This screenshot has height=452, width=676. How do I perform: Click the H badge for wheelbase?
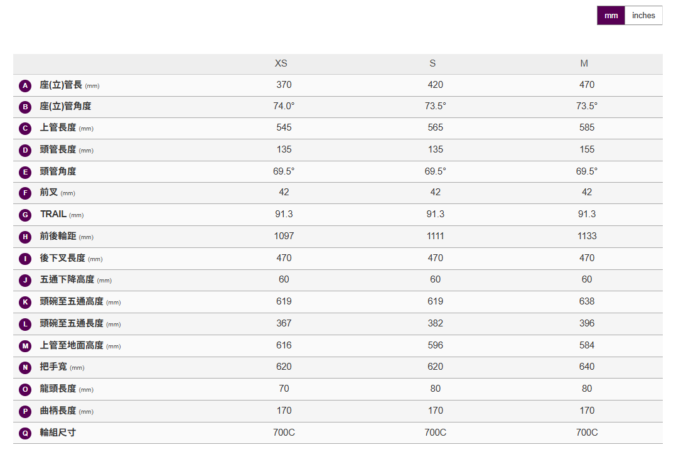click(x=25, y=237)
